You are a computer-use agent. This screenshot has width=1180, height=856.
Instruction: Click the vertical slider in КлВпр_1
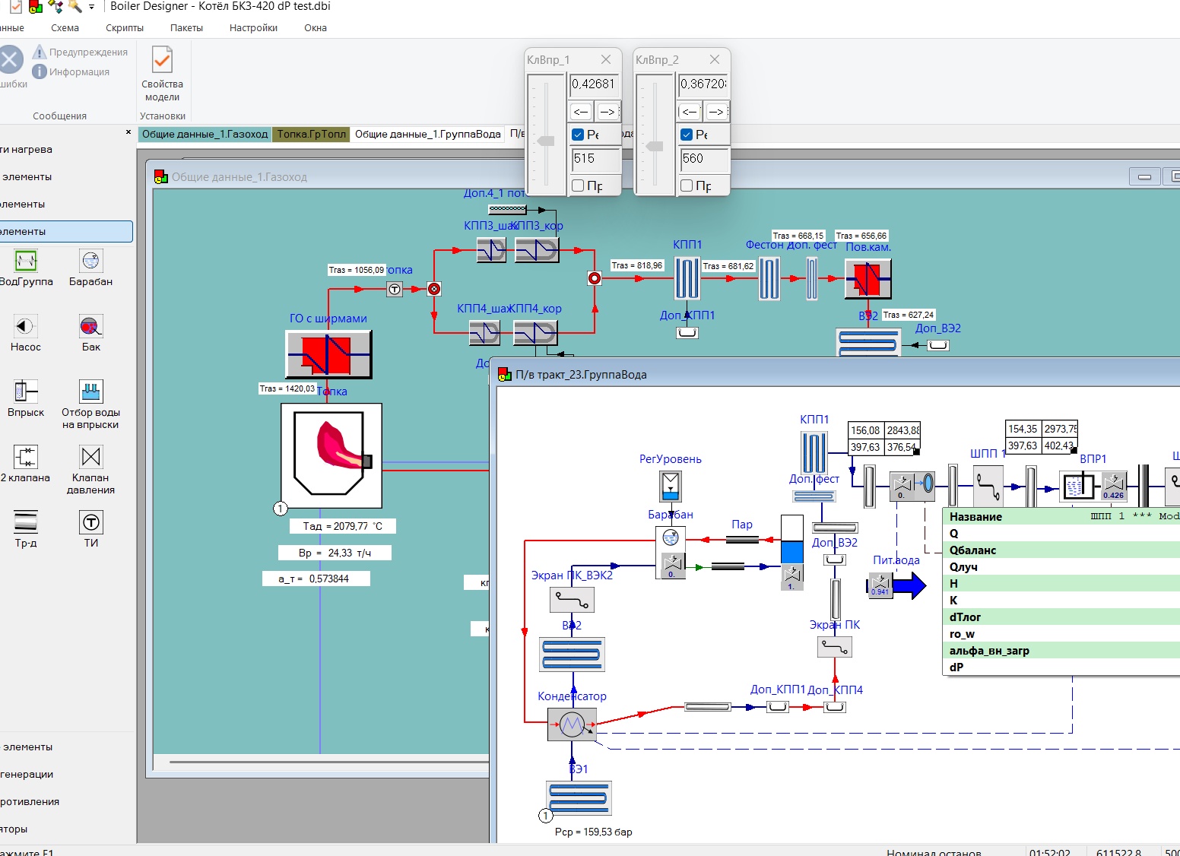coord(546,141)
